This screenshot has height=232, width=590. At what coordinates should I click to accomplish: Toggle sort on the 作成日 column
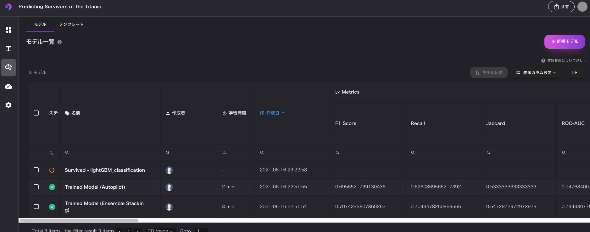click(x=272, y=113)
